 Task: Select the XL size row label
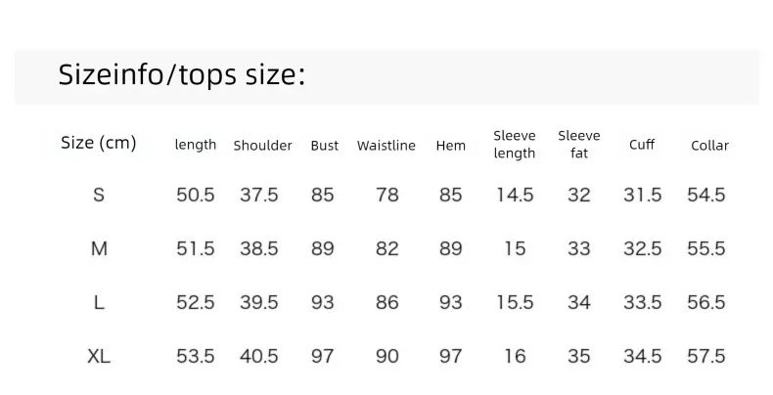(x=99, y=356)
